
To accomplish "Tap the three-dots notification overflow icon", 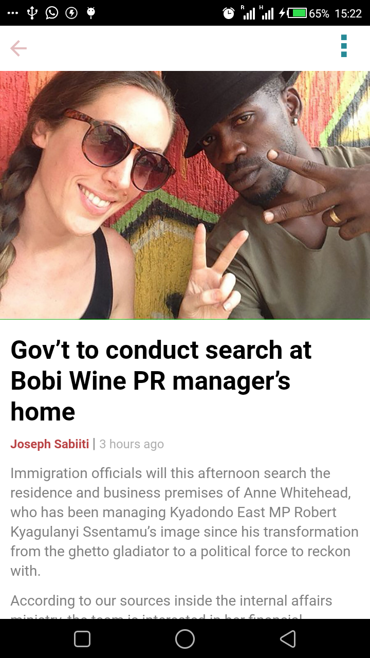I will pos(13,13).
